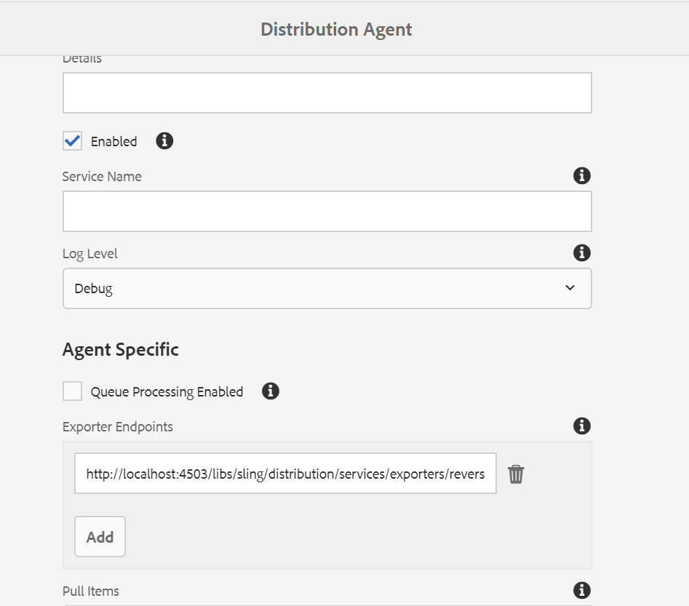Image resolution: width=689 pixels, height=606 pixels.
Task: Select the exporter endpoint URL field
Action: [x=286, y=473]
